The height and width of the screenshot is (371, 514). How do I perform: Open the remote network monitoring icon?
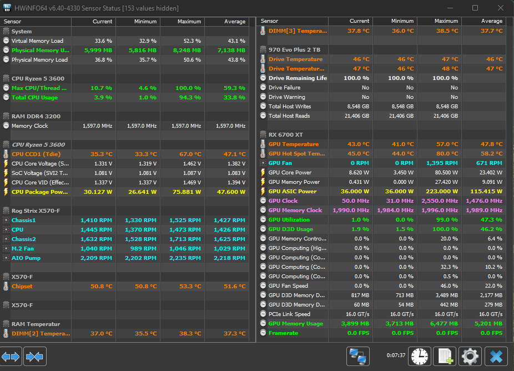click(357, 356)
